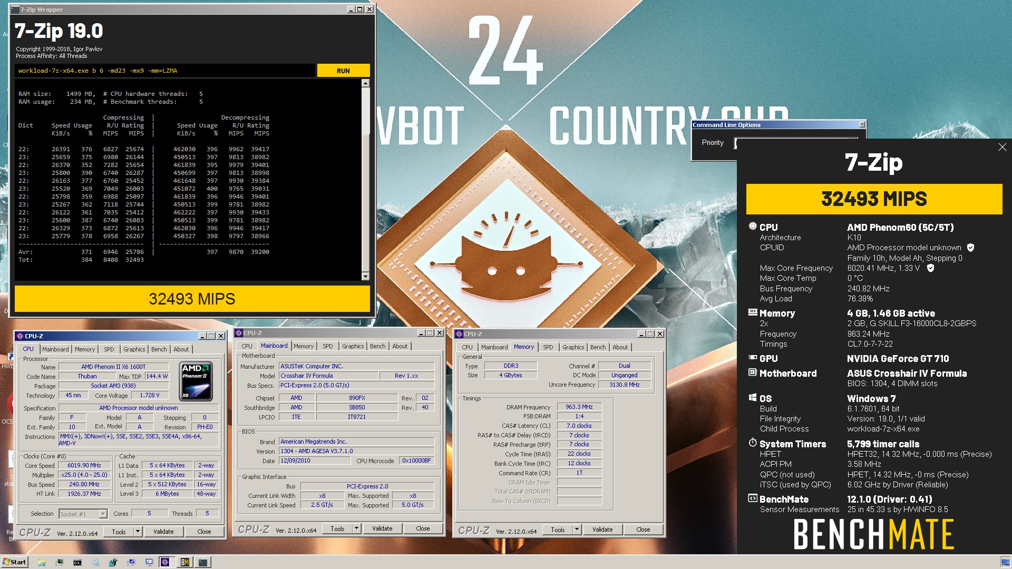Click the 7-Zip command line text field
This screenshot has width=1012, height=569.
click(x=165, y=71)
